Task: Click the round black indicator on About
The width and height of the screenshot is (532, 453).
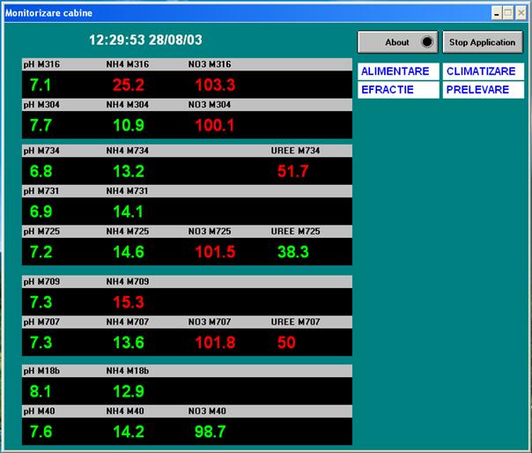Action: click(427, 42)
